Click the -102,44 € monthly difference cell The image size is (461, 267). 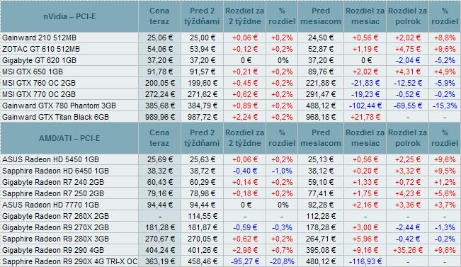point(365,106)
